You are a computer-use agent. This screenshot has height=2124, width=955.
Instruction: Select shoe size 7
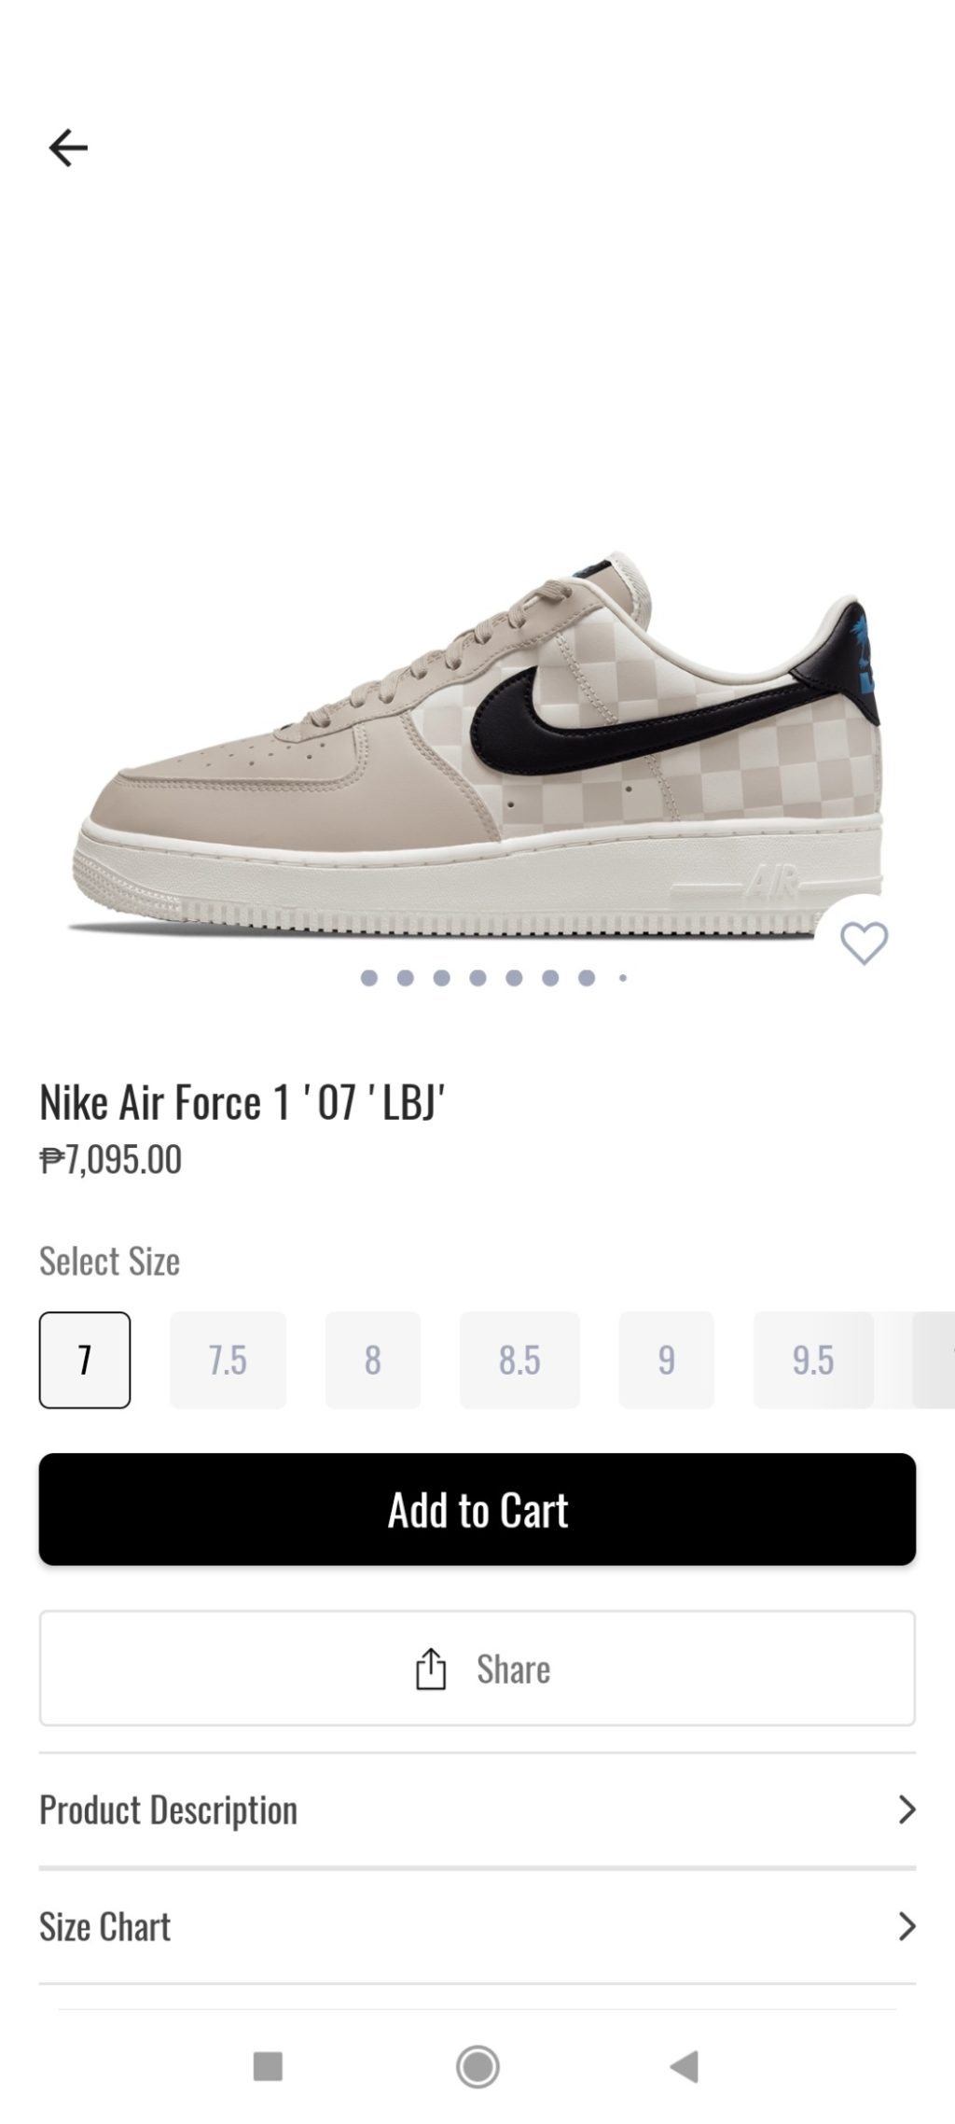(85, 1360)
